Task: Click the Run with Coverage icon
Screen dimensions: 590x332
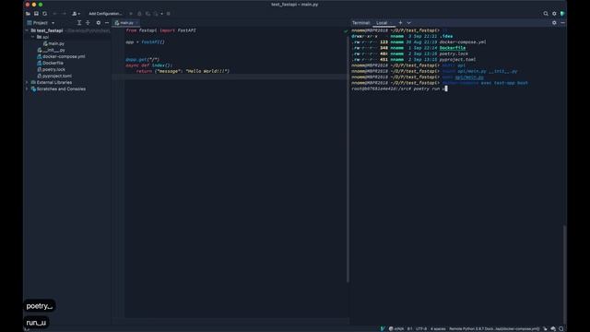Action: tap(147, 14)
